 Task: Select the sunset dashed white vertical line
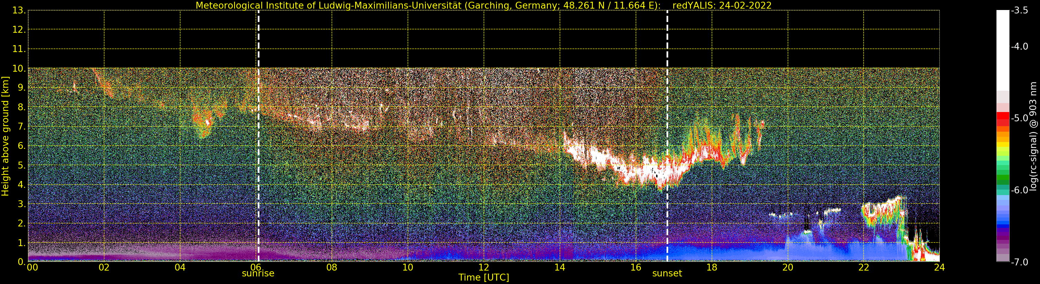click(x=667, y=136)
